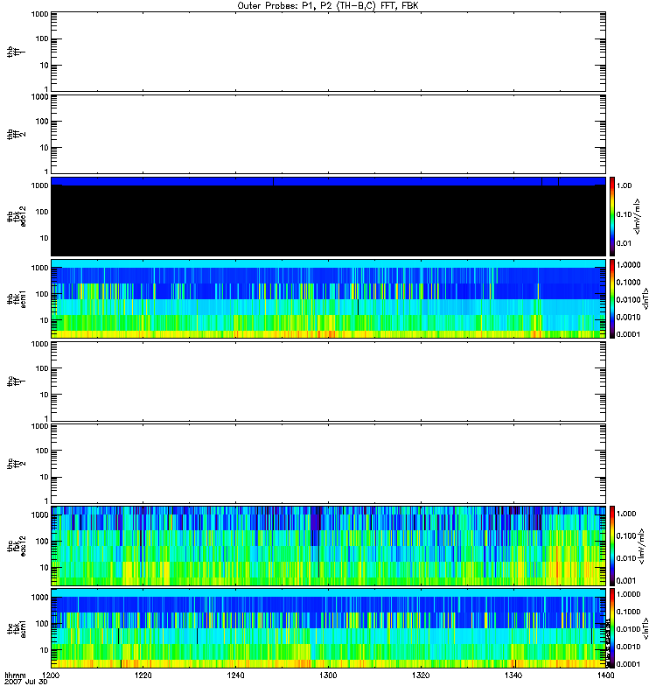Click '0.10' on thb edc12 color scale
The width and height of the screenshot is (656, 700).
pyautogui.click(x=624, y=214)
